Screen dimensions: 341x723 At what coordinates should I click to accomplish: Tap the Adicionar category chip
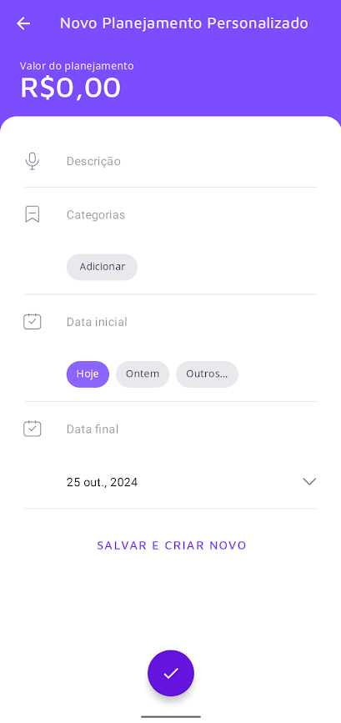click(x=103, y=267)
